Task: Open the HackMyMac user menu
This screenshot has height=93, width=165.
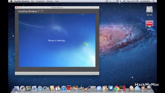Action: pos(145,1)
